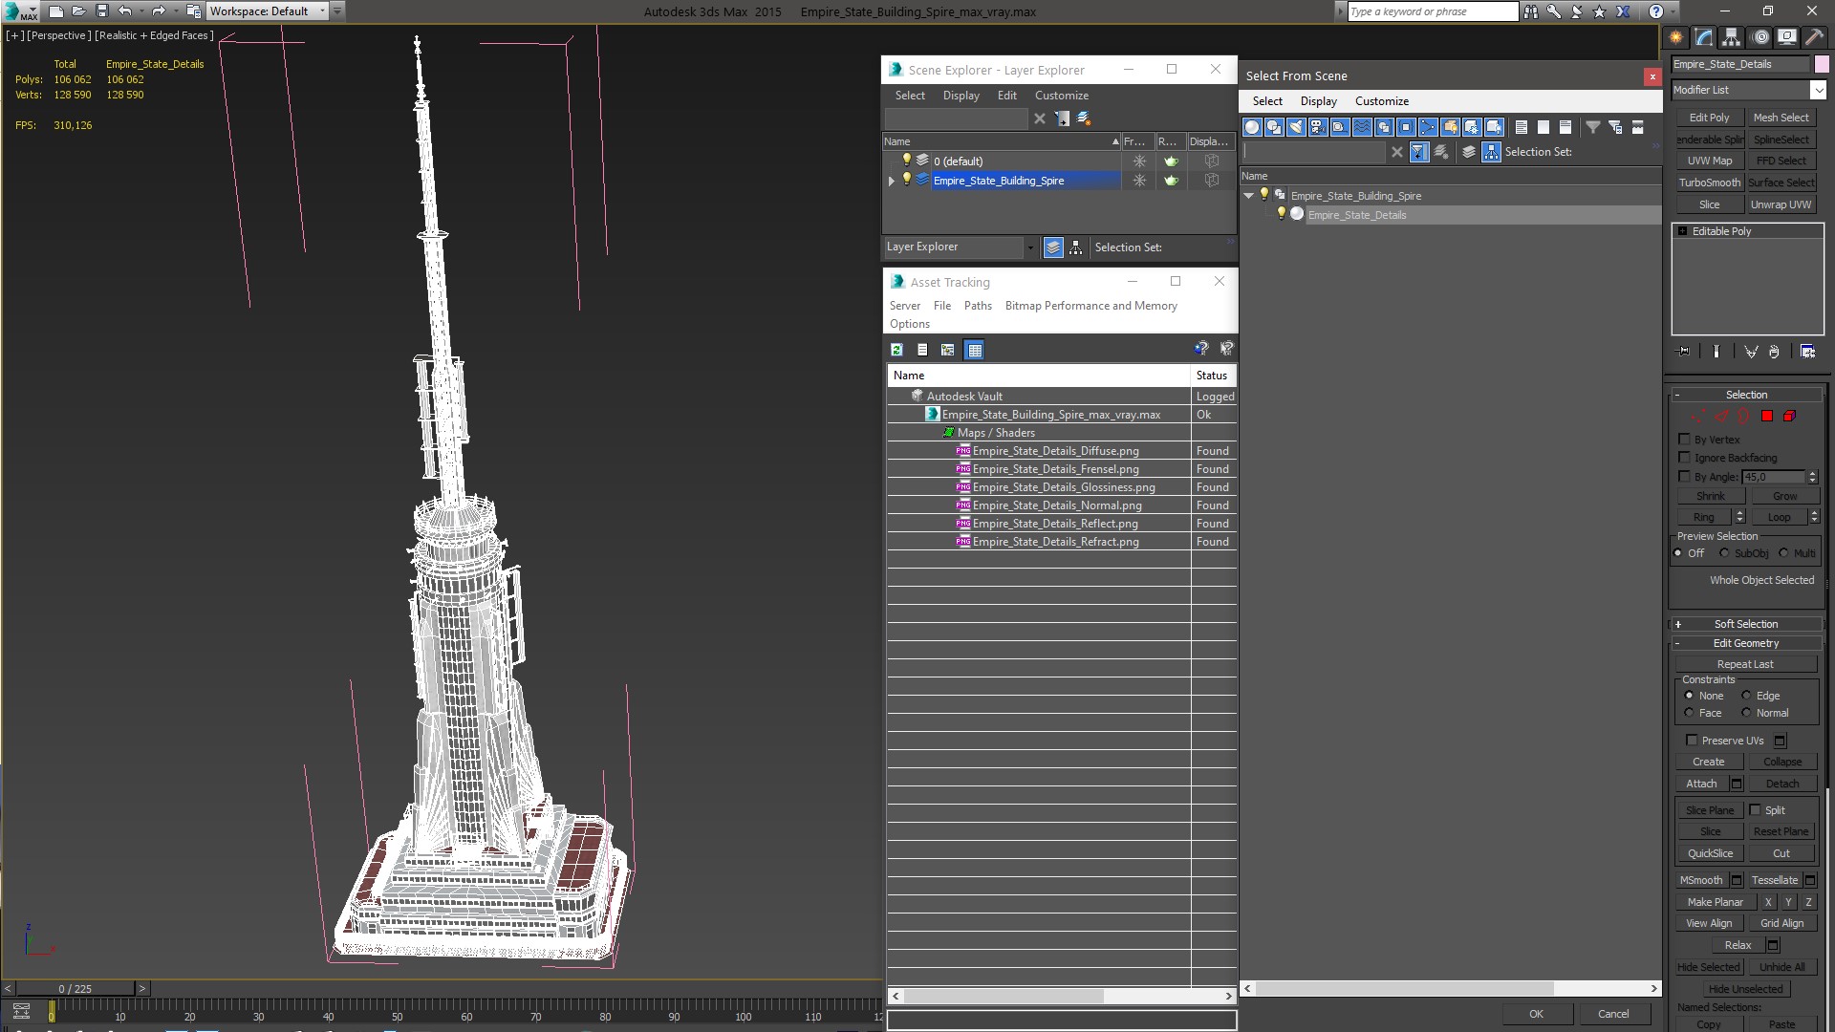Open the Motion command panel tab
Screen dimensions: 1835x1032
tap(1760, 37)
